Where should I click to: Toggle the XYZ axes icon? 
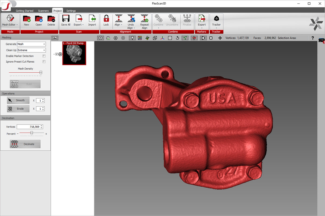click(162, 38)
